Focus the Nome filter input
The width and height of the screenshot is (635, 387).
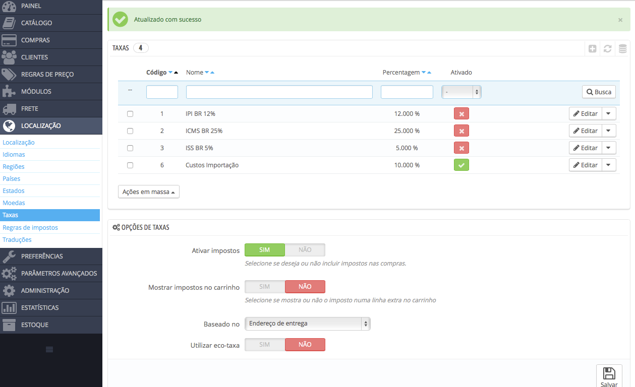pyautogui.click(x=279, y=92)
